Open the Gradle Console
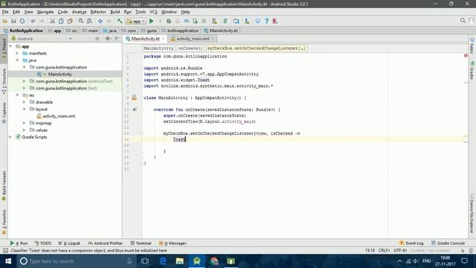The height and width of the screenshot is (268, 476). [448, 243]
